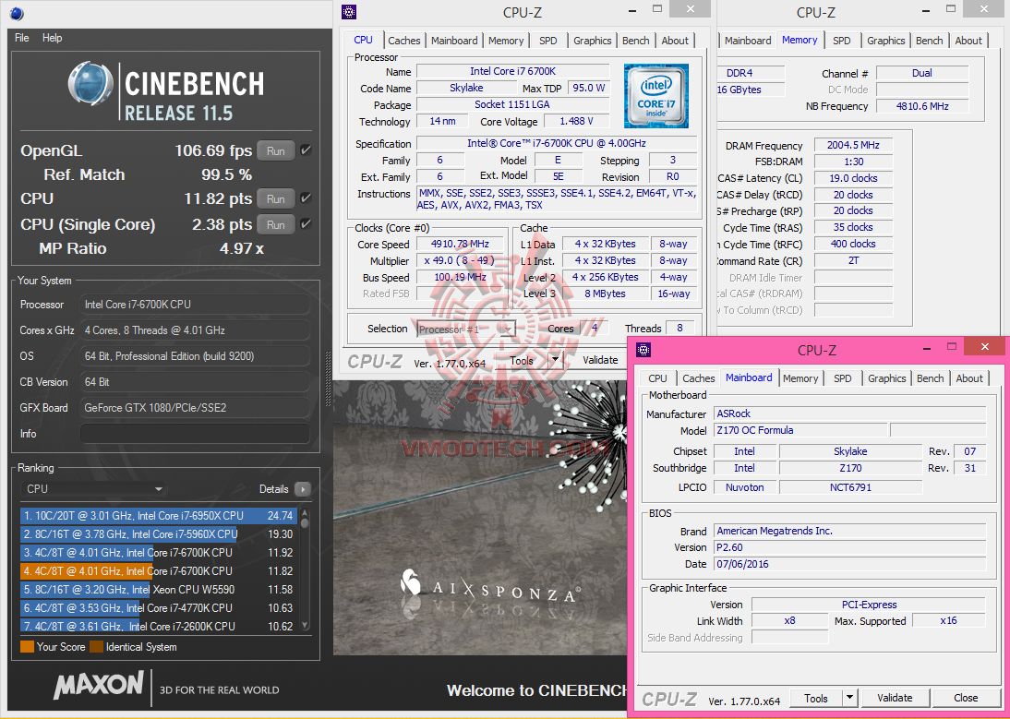
Task: Select Graphics tab in Memory CPU-Z window
Action: click(x=885, y=41)
